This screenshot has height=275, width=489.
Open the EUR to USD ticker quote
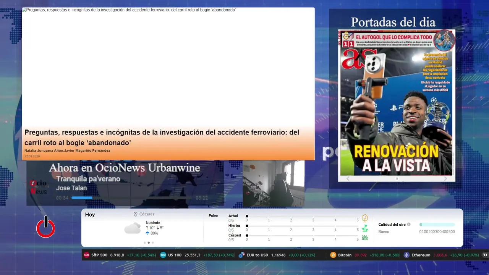pyautogui.click(x=277, y=255)
